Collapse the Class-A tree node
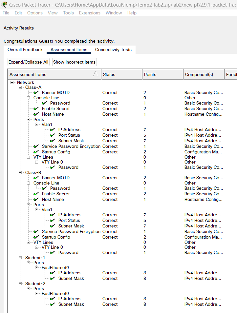237x313 pixels. click(x=20, y=87)
